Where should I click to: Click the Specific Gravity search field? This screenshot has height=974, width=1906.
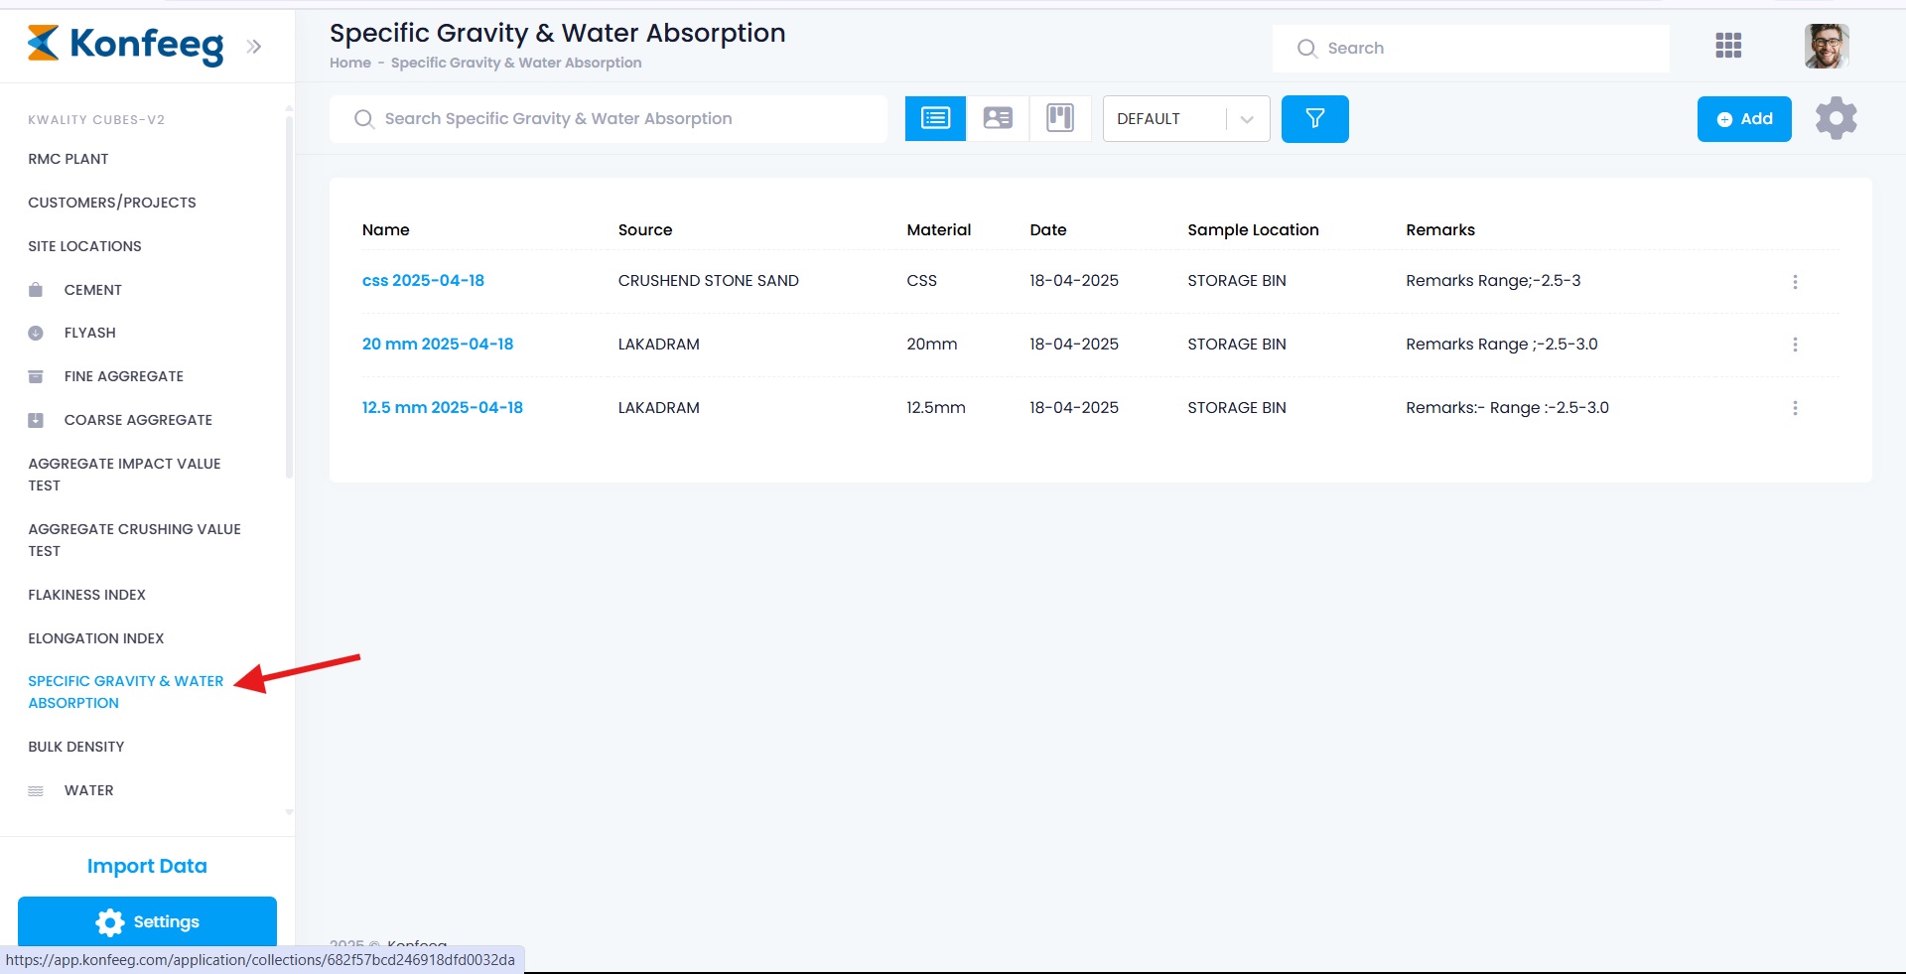[608, 119]
